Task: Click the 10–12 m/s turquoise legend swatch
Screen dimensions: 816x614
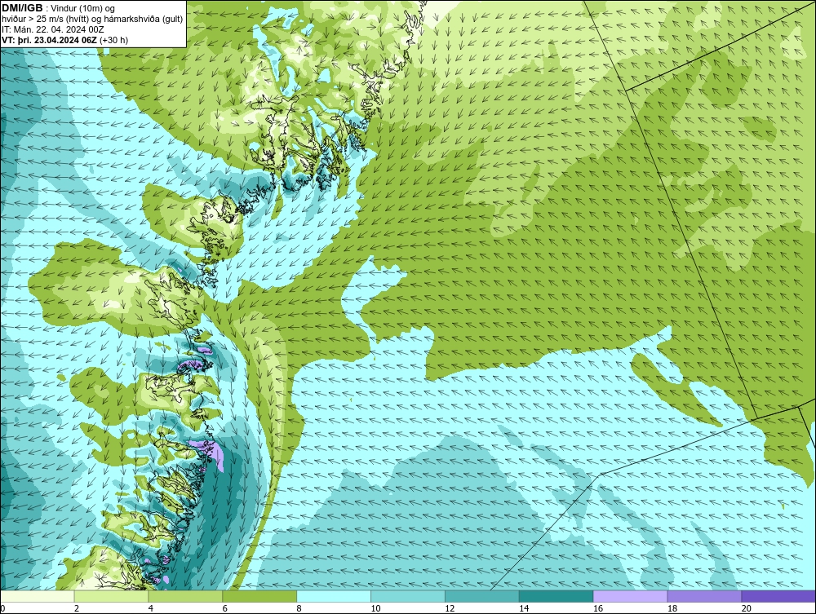Action: 408,596
